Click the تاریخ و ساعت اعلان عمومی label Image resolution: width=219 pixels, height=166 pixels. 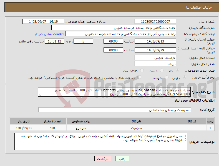(x=85, y=22)
